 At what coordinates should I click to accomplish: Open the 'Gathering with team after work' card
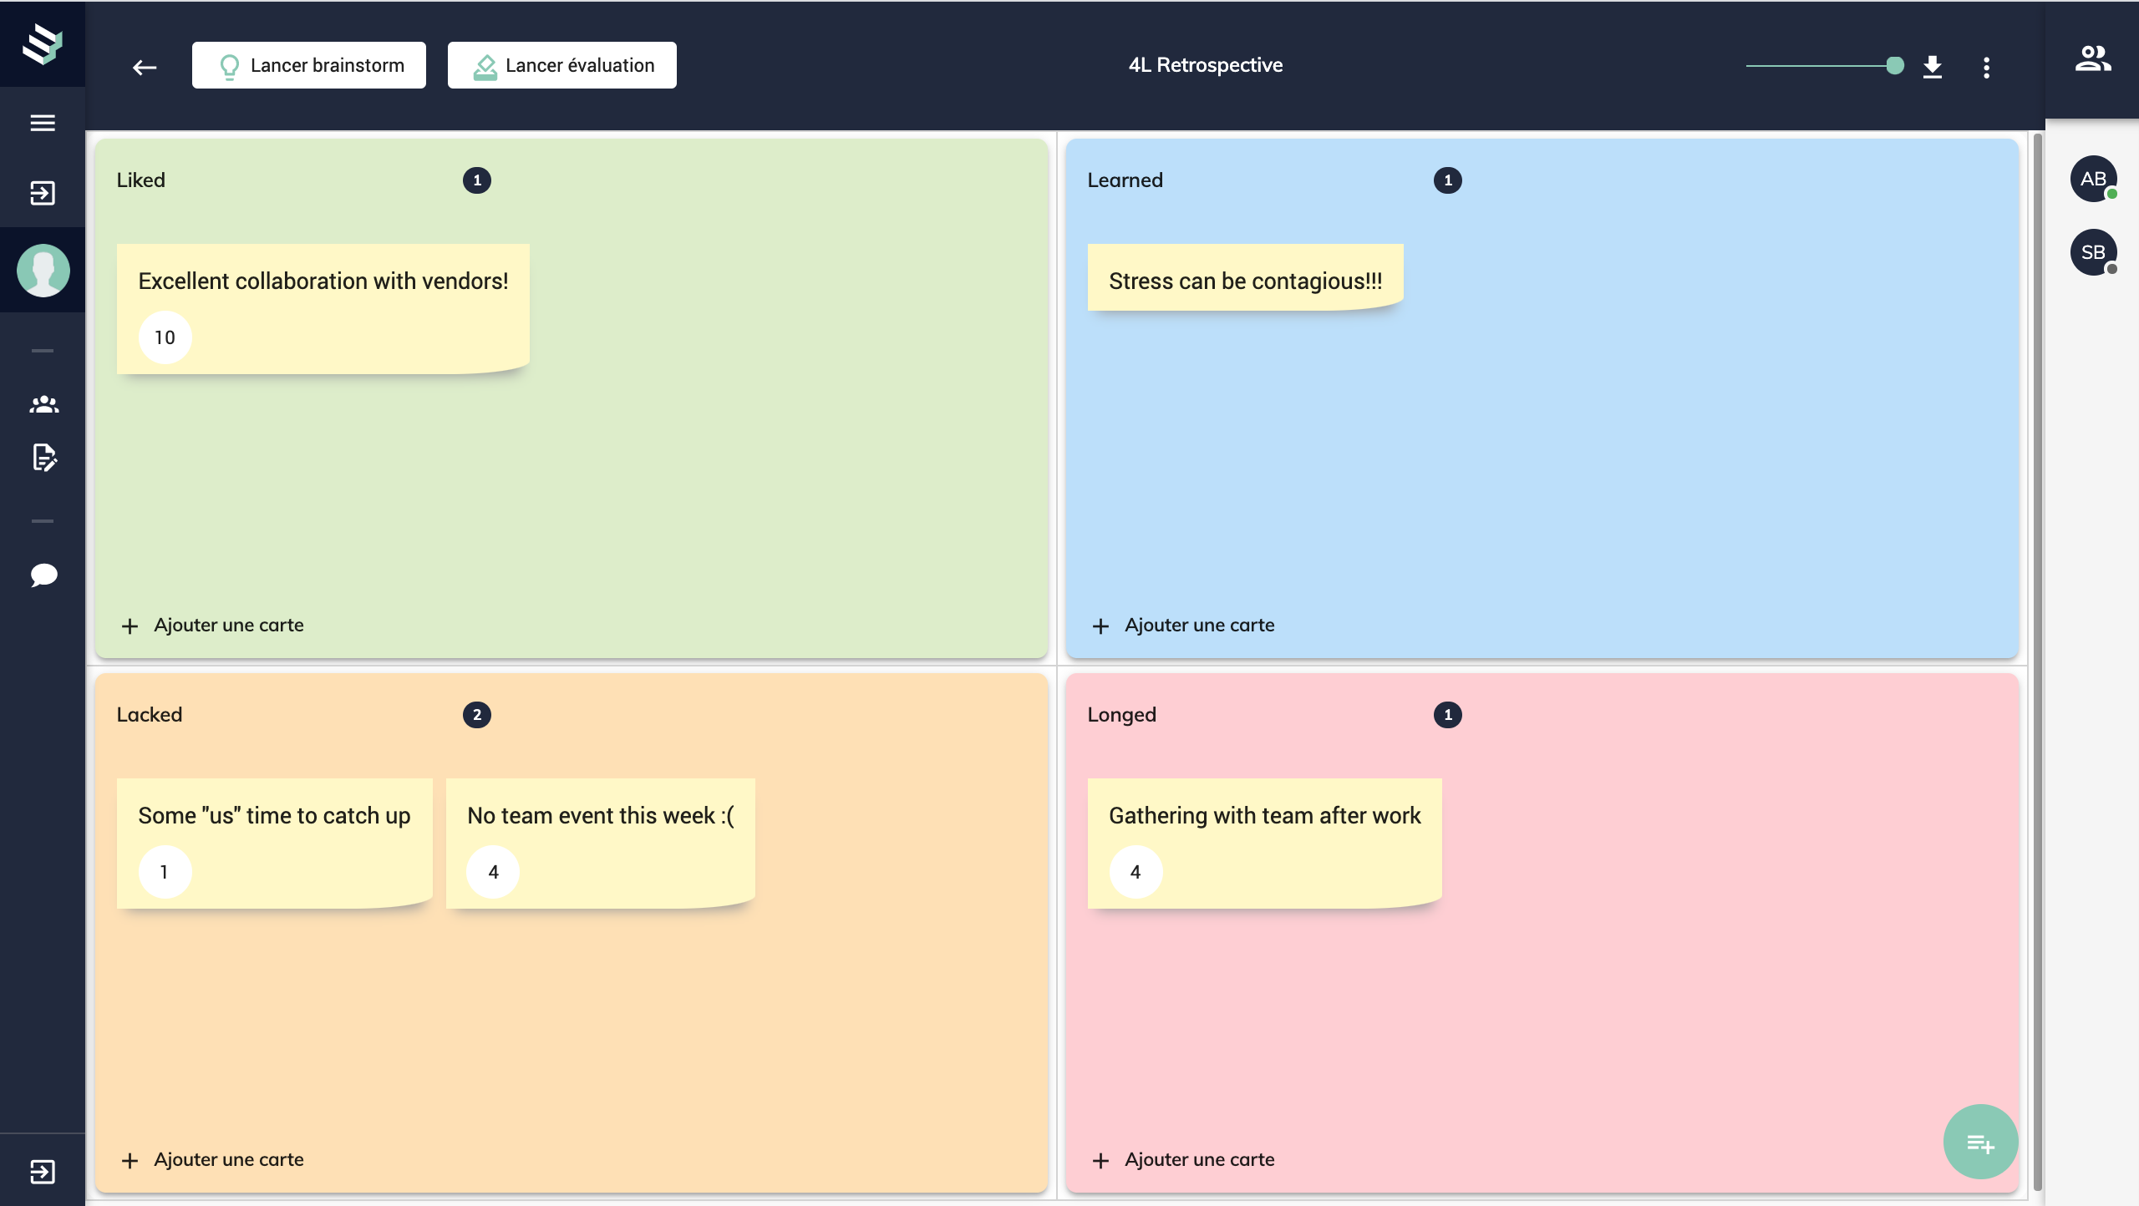pos(1264,843)
